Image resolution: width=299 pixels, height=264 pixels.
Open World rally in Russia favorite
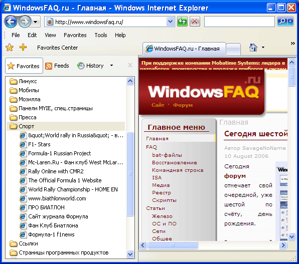coord(72,135)
